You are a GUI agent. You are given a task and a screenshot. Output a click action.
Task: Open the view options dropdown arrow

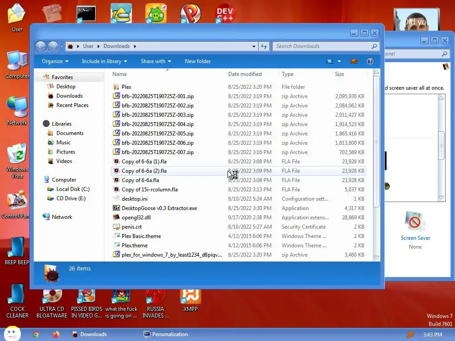(339, 61)
